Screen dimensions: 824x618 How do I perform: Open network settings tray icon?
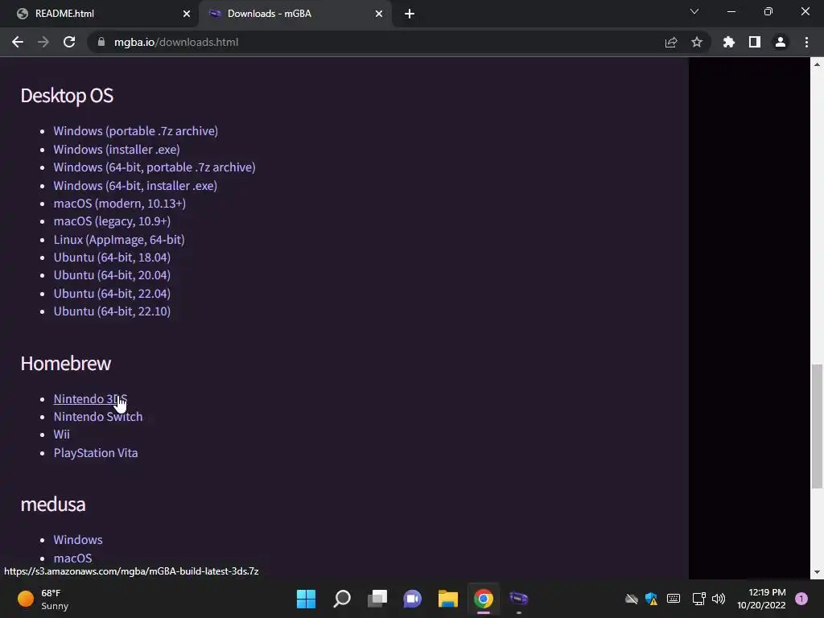click(x=698, y=599)
